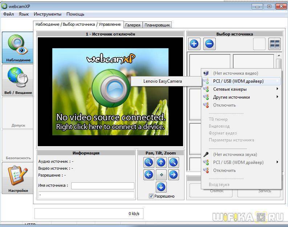Select the second empty source slot
The width and height of the screenshot is (288, 227).
[x=253, y=61]
